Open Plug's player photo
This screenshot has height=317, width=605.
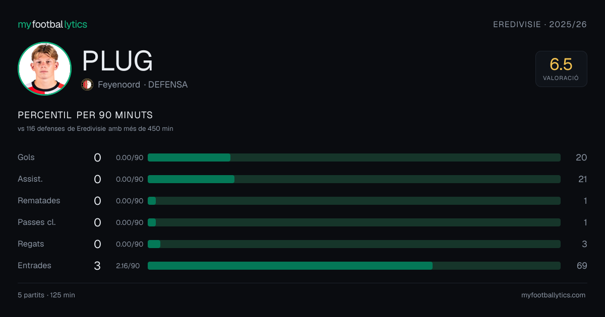tap(44, 68)
